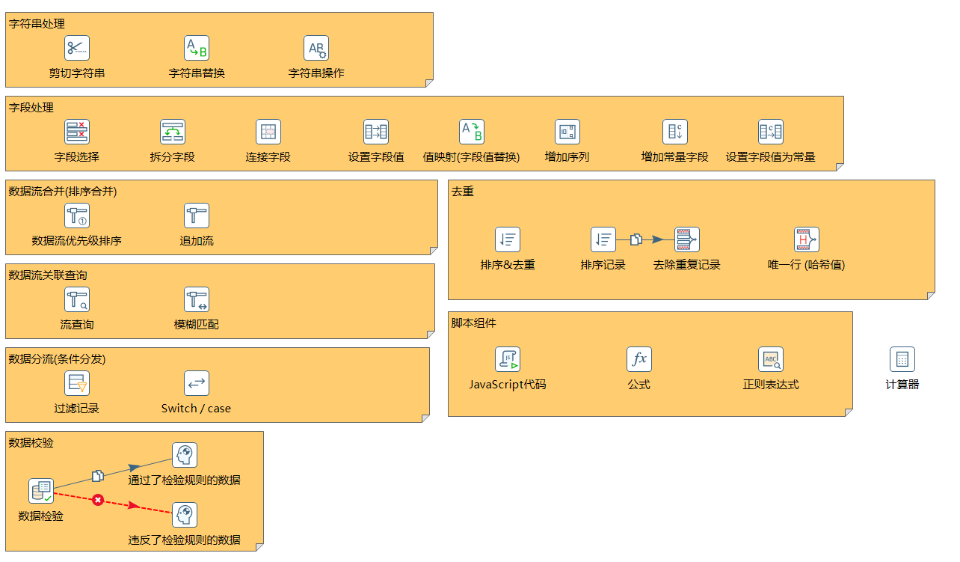Viewport: 960px width, 562px height.
Task: Select the 字符串替换 icon
Action: 195,47
